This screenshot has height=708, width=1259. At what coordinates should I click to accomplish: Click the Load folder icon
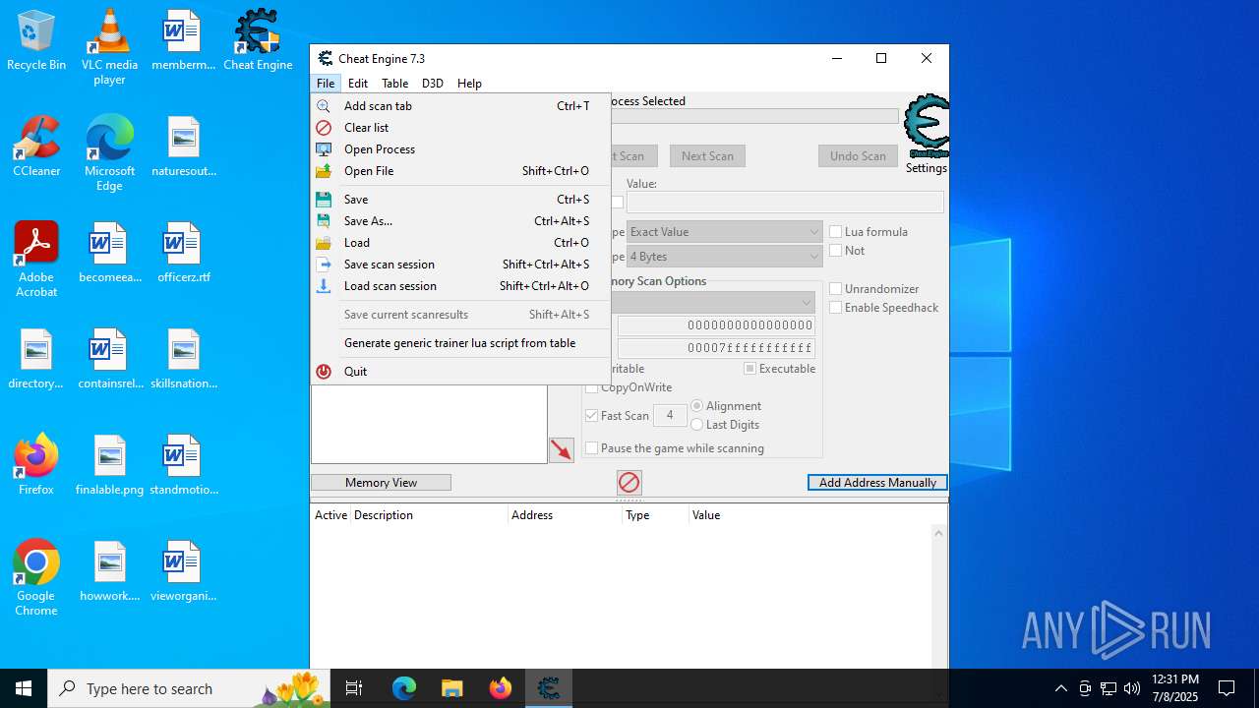pyautogui.click(x=324, y=242)
